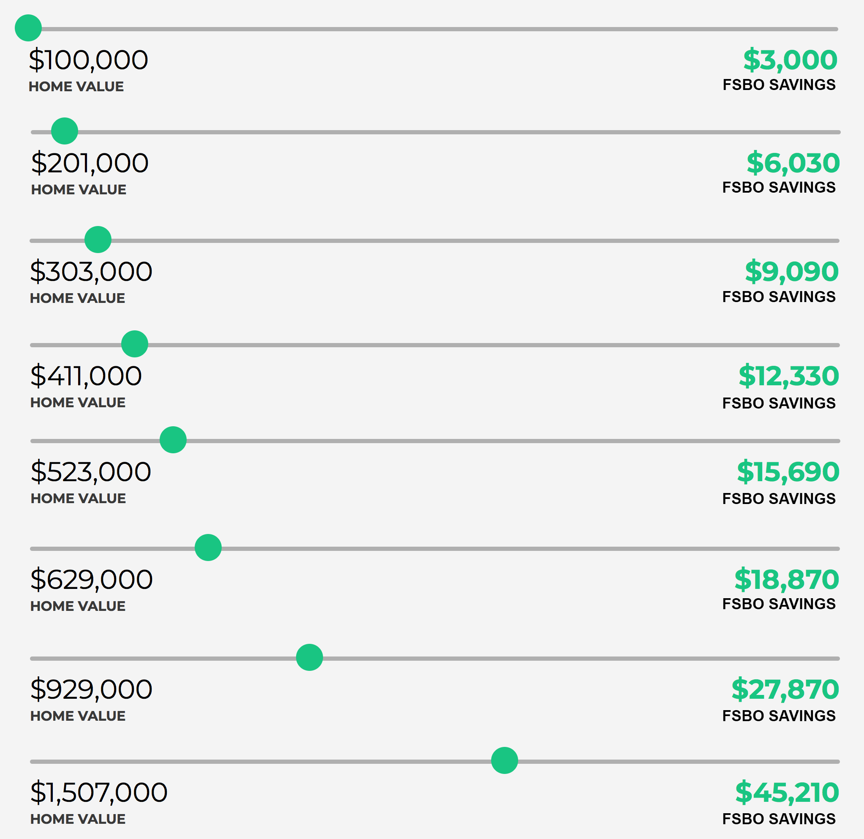Select the slider thumb for $411,000 home
The width and height of the screenshot is (864, 839).
[134, 344]
